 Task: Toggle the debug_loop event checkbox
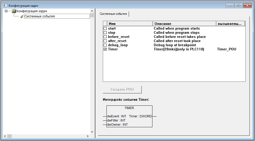[x=105, y=45]
